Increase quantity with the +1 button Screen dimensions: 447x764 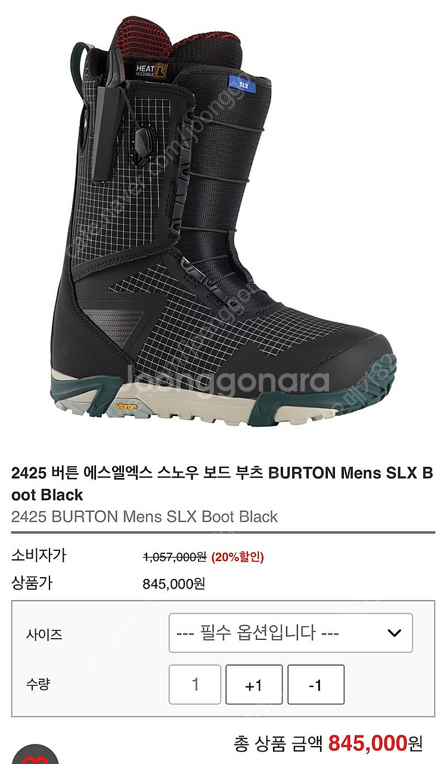click(x=253, y=684)
